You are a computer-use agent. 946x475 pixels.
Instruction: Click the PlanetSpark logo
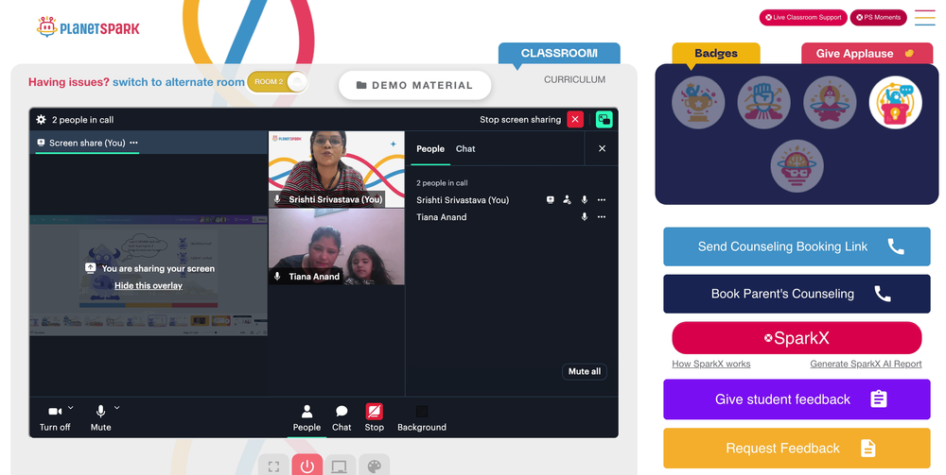coord(87,27)
